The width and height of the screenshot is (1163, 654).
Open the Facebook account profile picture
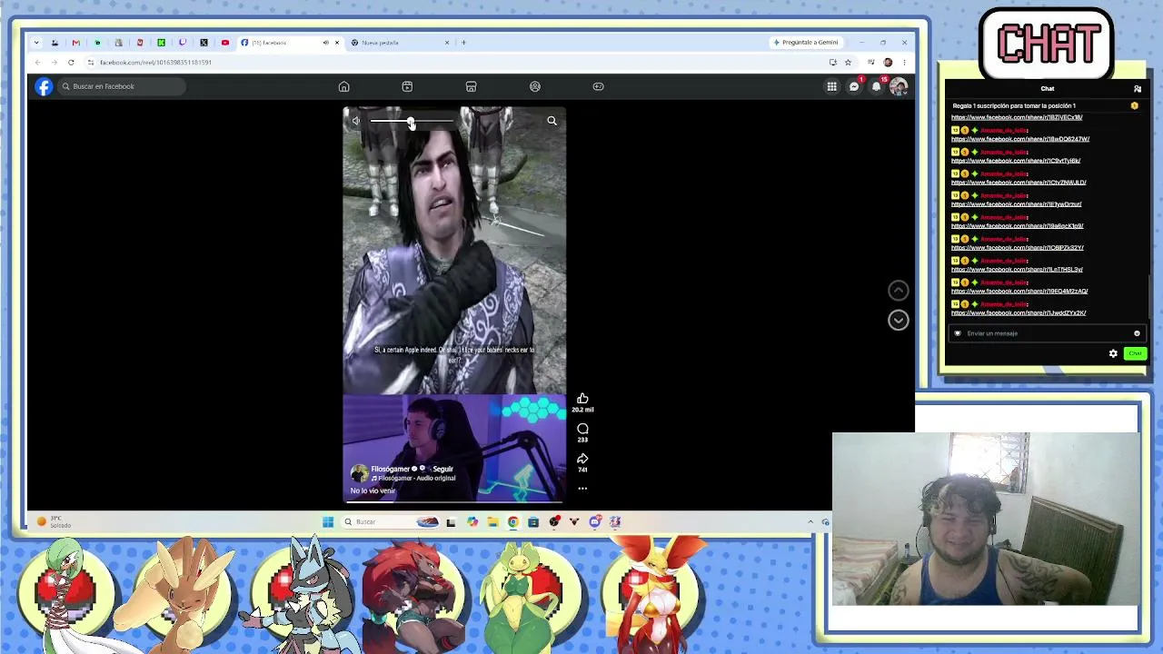(x=898, y=86)
